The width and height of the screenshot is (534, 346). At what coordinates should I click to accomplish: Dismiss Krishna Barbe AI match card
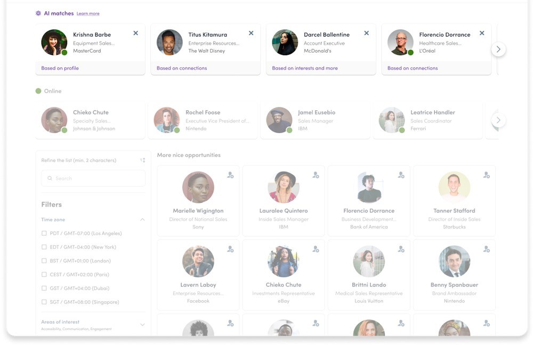(x=135, y=33)
